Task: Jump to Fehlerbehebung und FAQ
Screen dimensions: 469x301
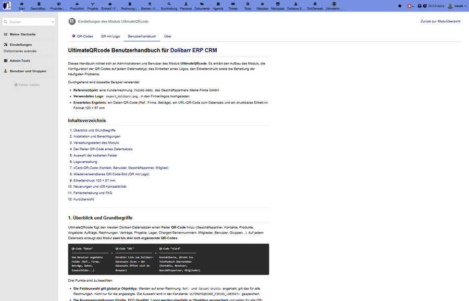Action: coord(93,193)
